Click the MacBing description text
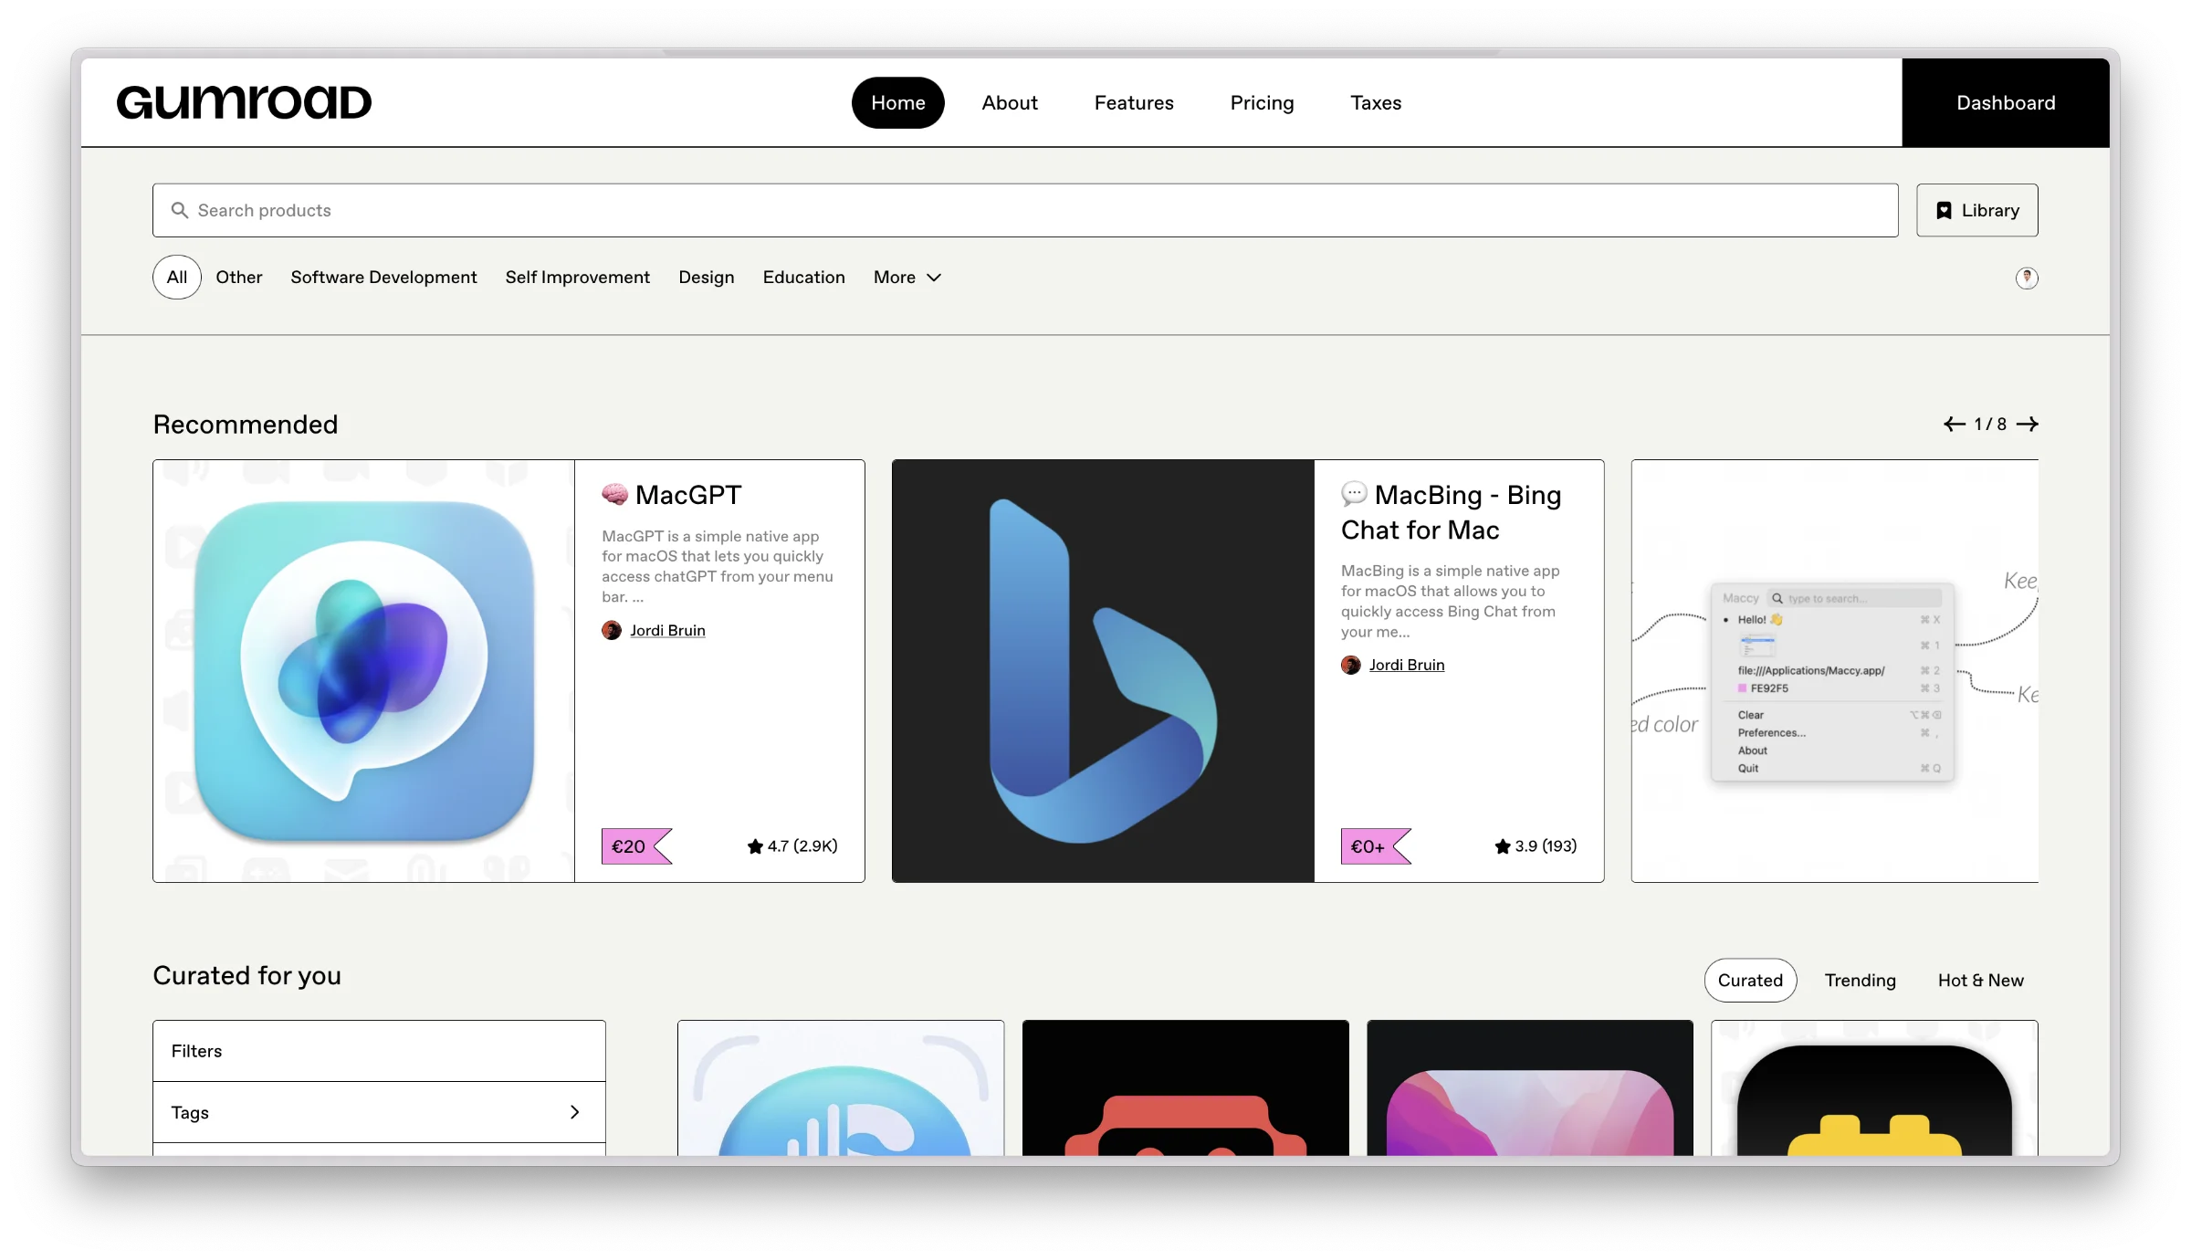This screenshot has height=1260, width=2191. (1451, 601)
